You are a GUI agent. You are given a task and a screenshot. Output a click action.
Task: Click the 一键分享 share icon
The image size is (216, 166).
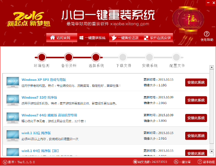pyautogui.click(x=176, y=162)
